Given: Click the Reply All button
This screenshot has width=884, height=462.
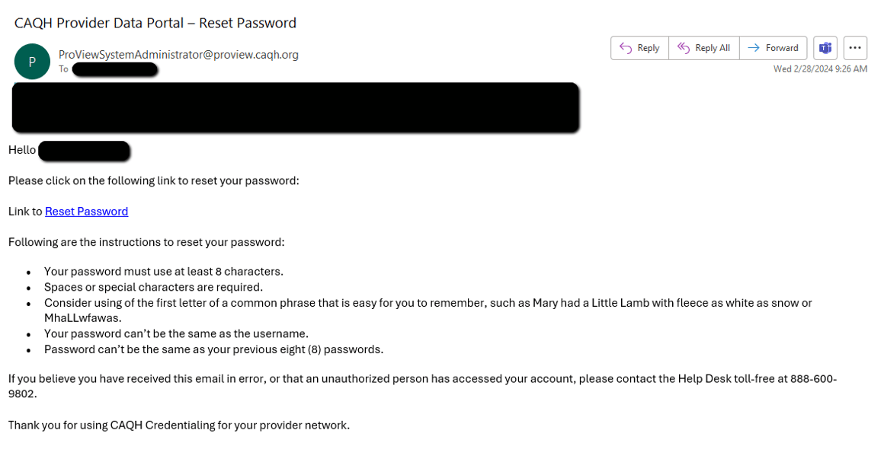Looking at the screenshot, I should coord(703,47).
